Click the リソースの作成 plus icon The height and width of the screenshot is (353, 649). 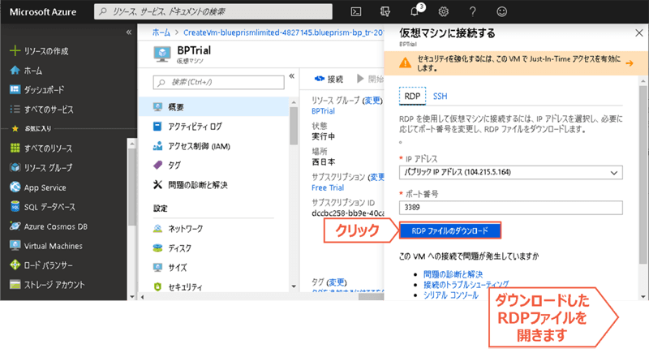[x=15, y=50]
